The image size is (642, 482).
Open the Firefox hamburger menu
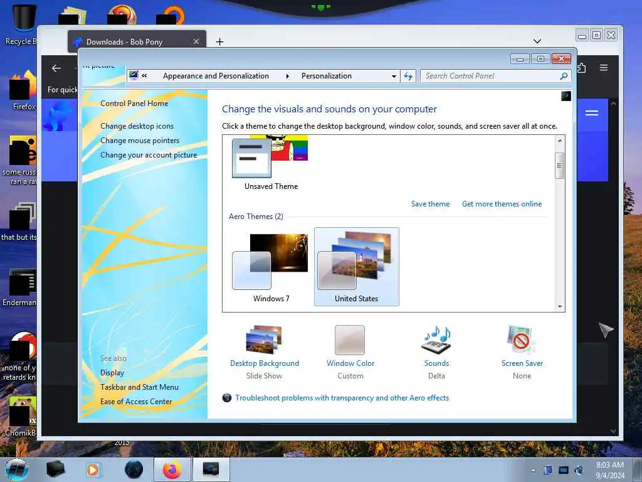pyautogui.click(x=604, y=68)
